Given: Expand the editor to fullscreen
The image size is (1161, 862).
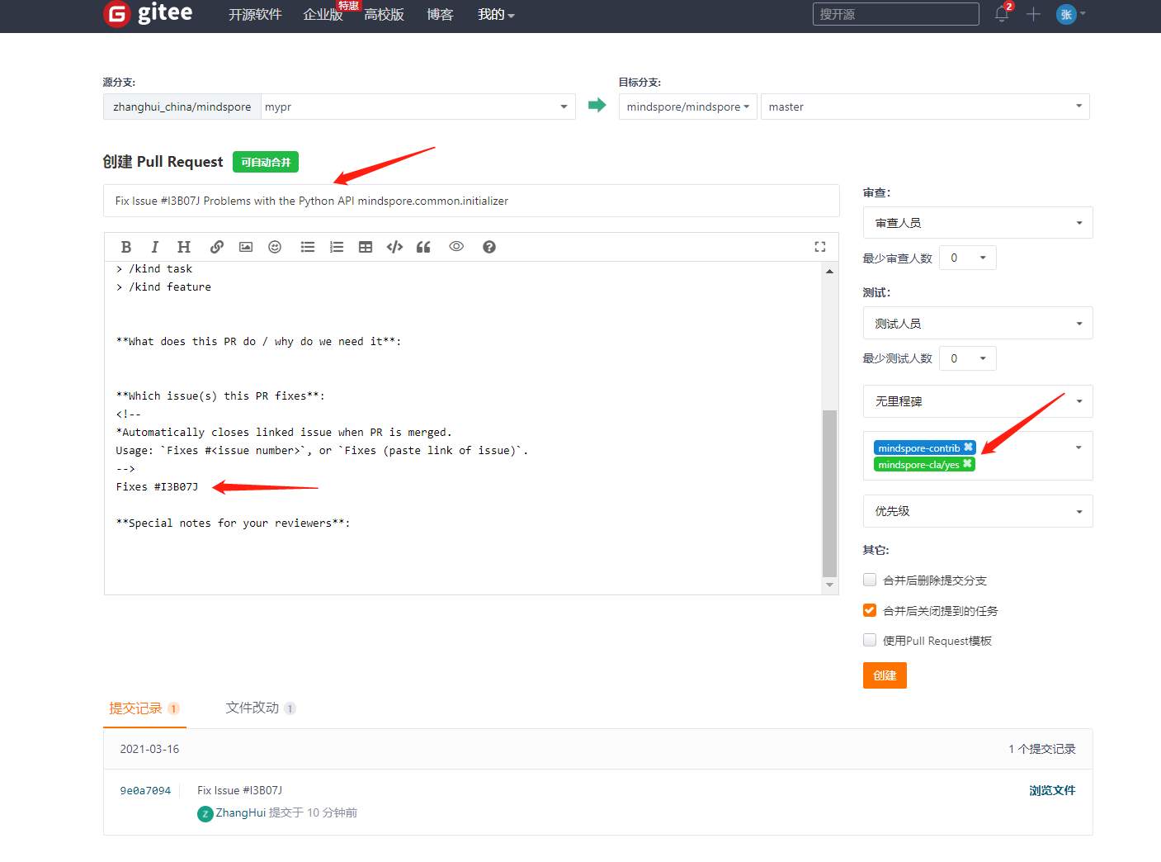Looking at the screenshot, I should point(820,247).
